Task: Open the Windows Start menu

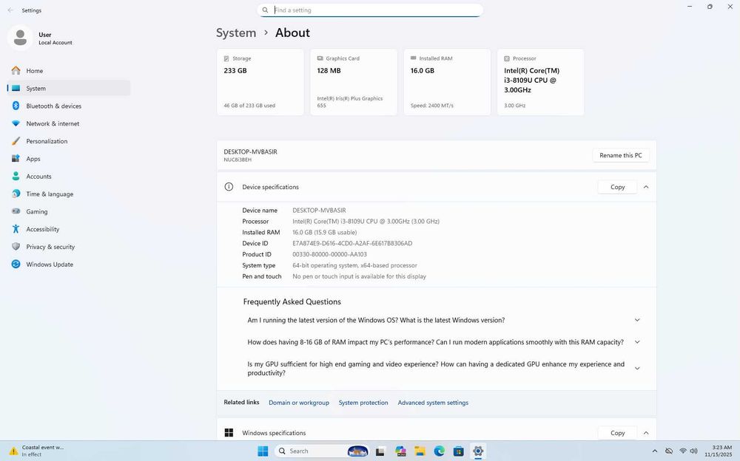Action: (263, 451)
